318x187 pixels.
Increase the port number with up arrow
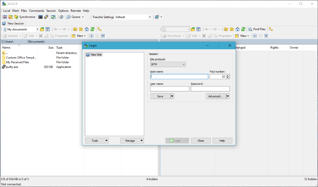(228, 76)
